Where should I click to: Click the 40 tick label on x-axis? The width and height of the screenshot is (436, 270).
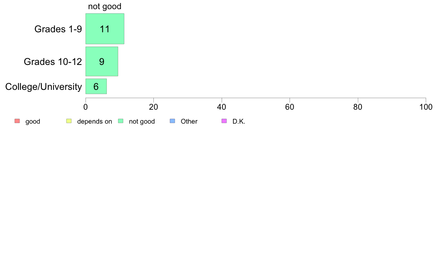222,107
